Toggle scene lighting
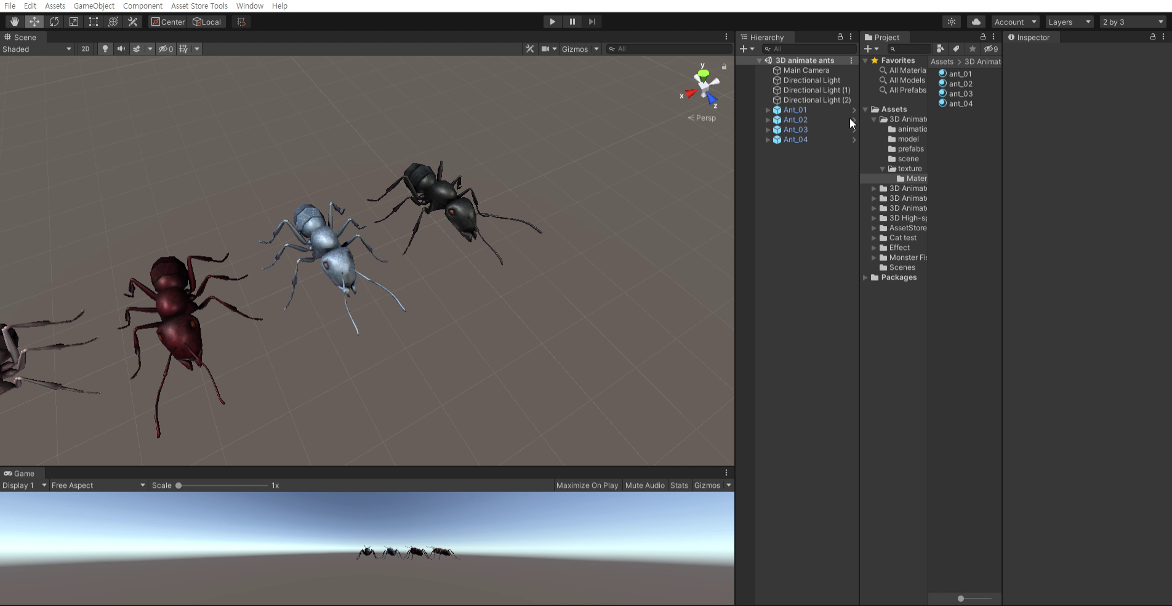 coord(105,49)
